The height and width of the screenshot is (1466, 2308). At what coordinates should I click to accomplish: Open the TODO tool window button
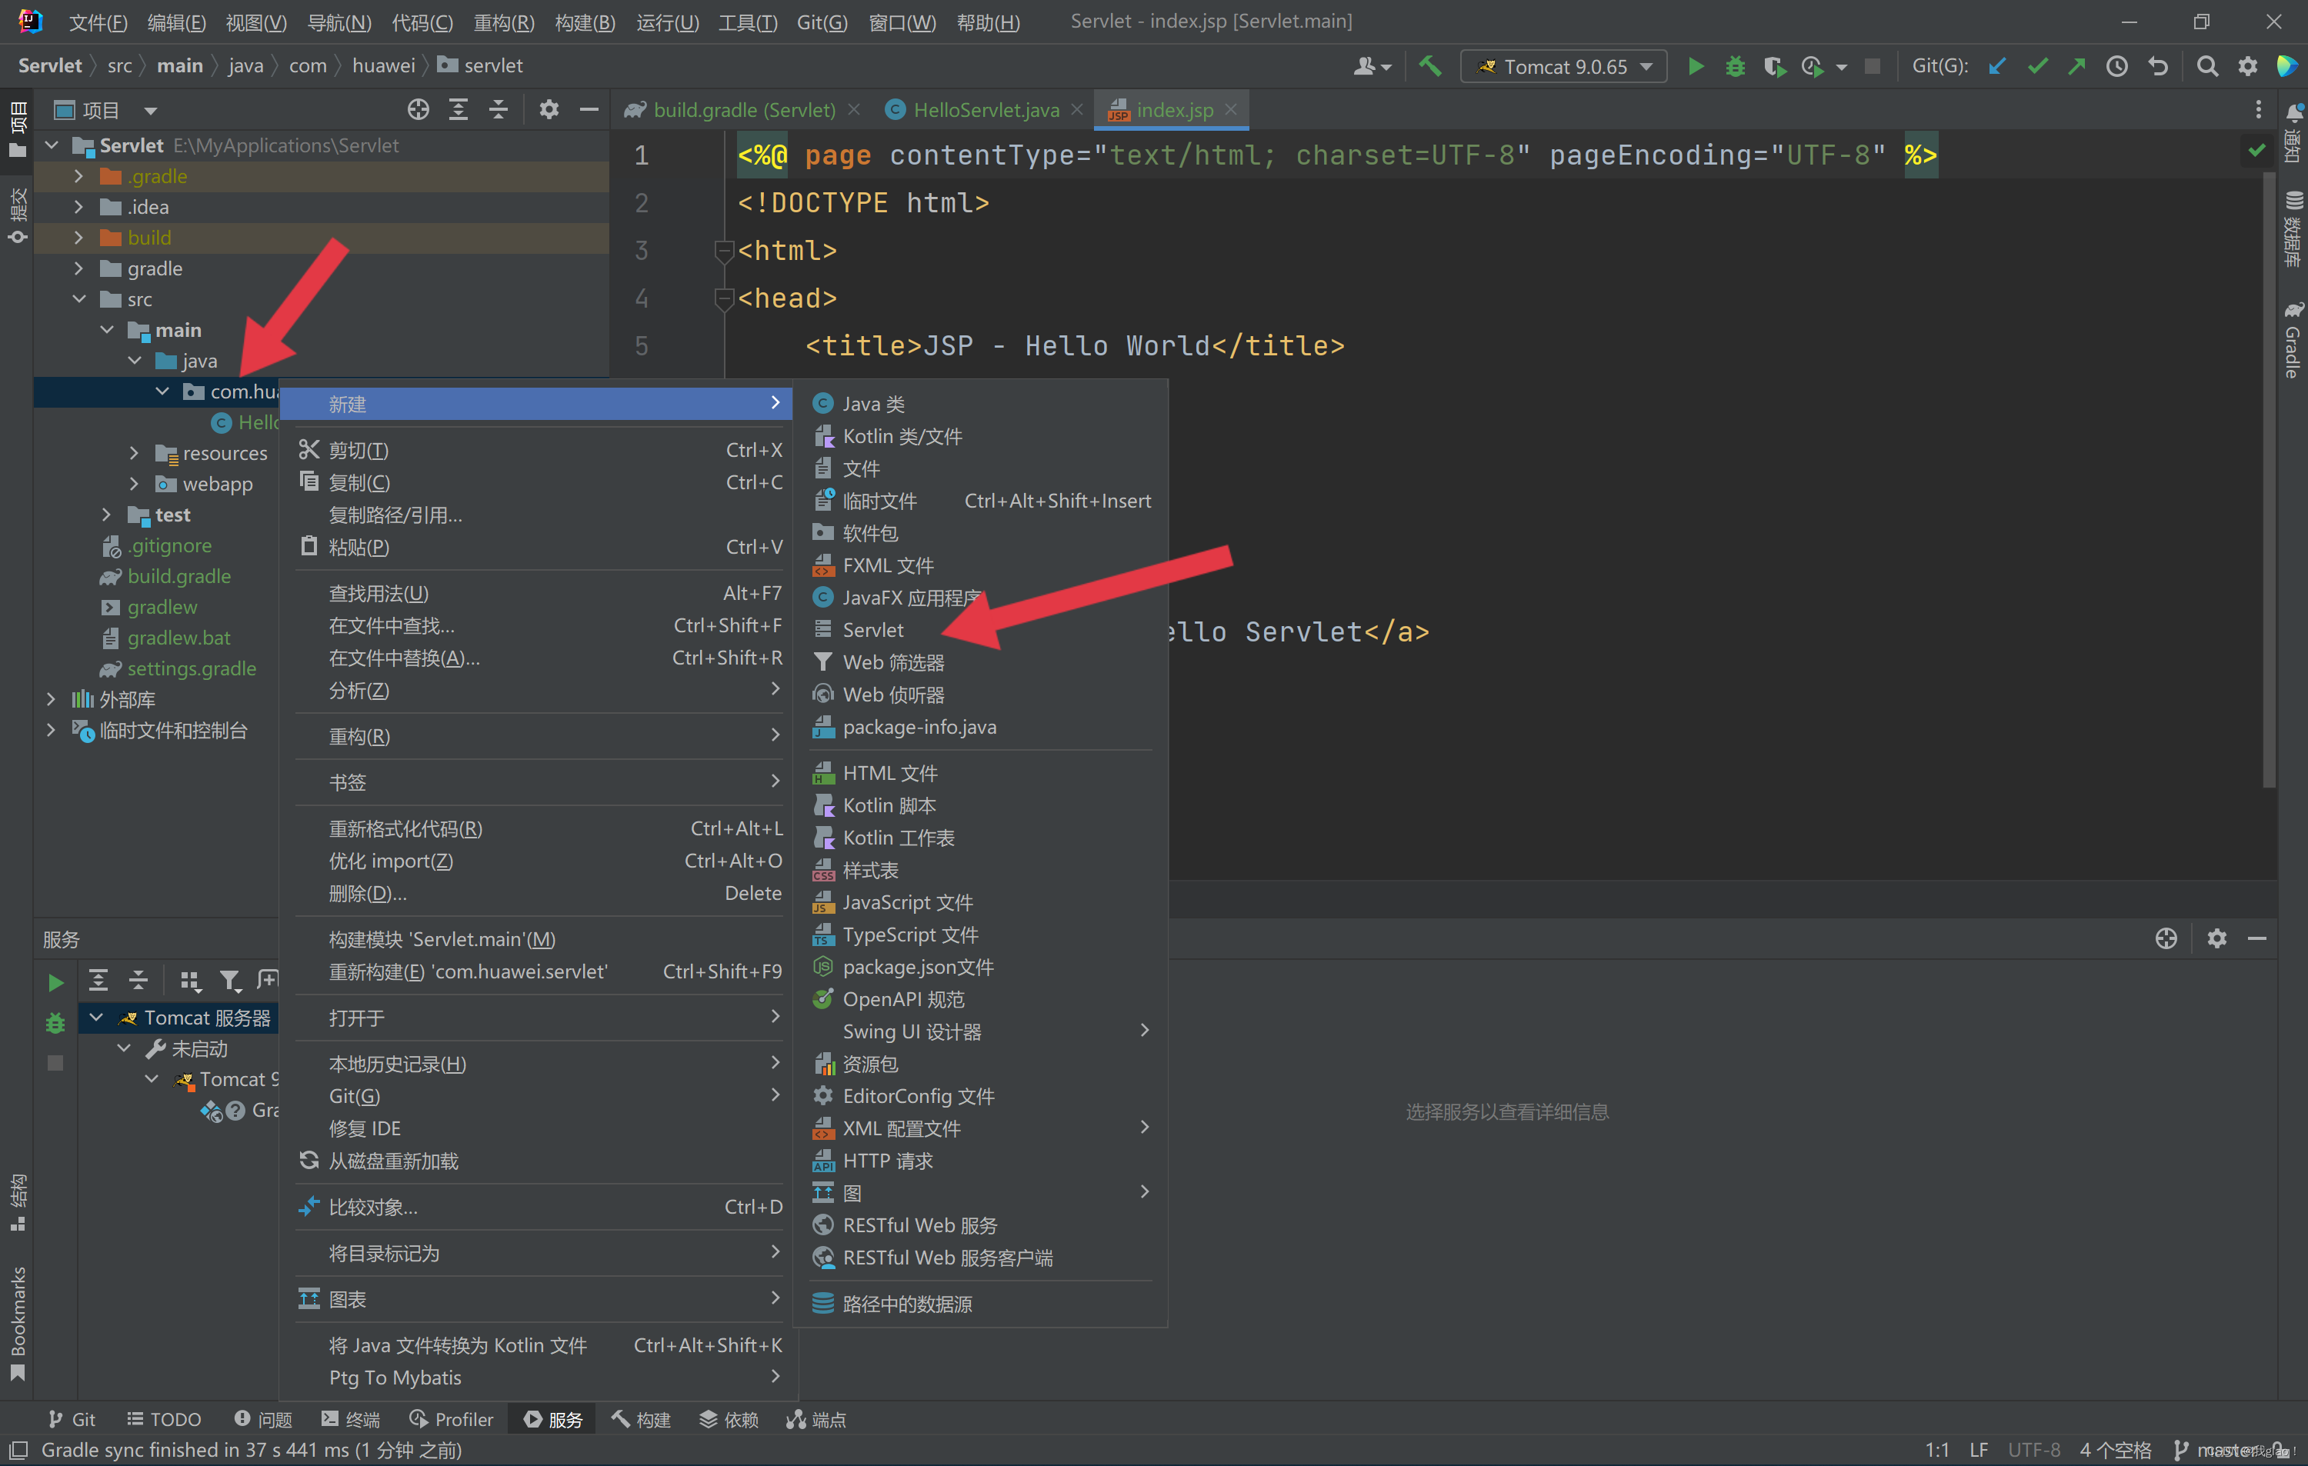point(164,1419)
